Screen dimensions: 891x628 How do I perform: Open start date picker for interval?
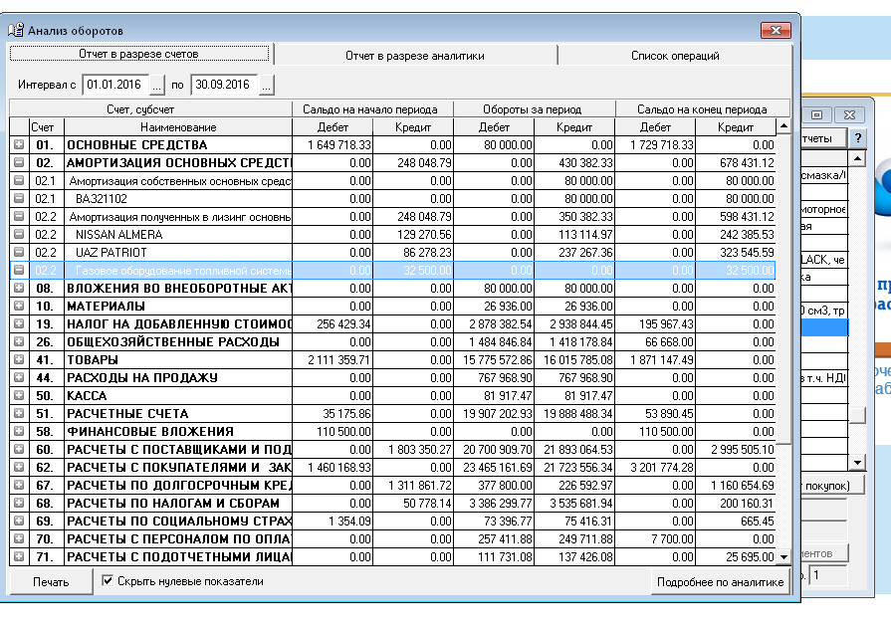pyautogui.click(x=157, y=86)
